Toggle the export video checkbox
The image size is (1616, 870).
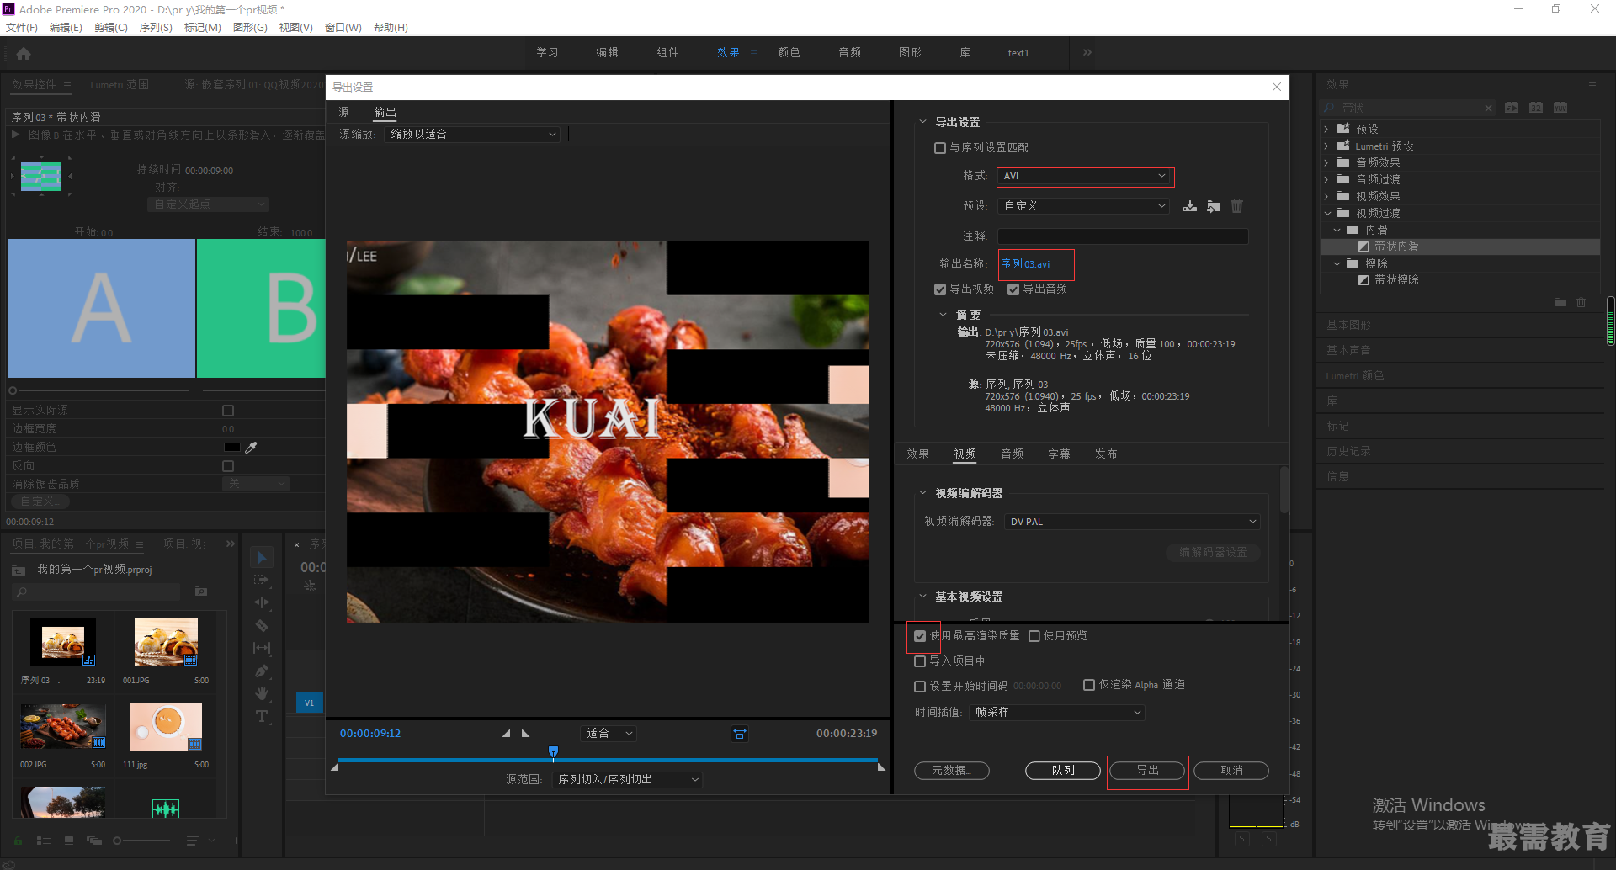tap(940, 289)
